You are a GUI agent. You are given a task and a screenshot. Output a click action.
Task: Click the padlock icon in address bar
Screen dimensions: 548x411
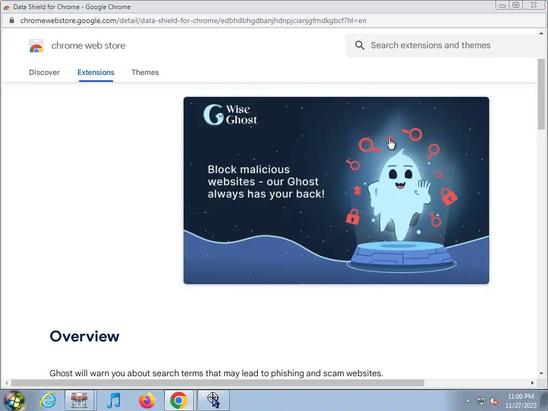pyautogui.click(x=12, y=20)
